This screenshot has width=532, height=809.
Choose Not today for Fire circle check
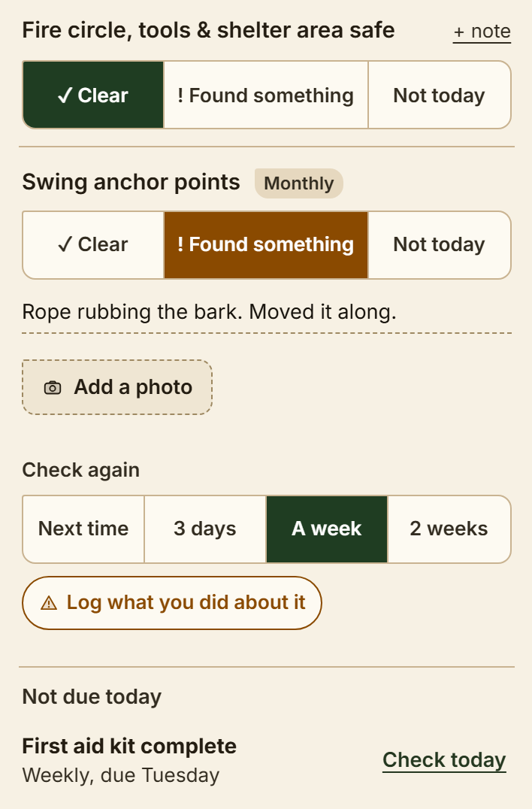click(x=440, y=95)
